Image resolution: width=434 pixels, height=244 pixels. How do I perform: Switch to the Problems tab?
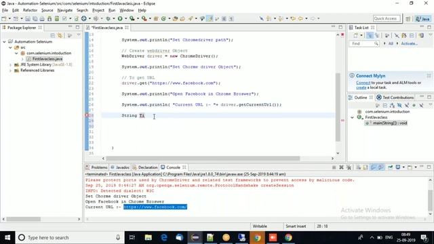(96, 167)
